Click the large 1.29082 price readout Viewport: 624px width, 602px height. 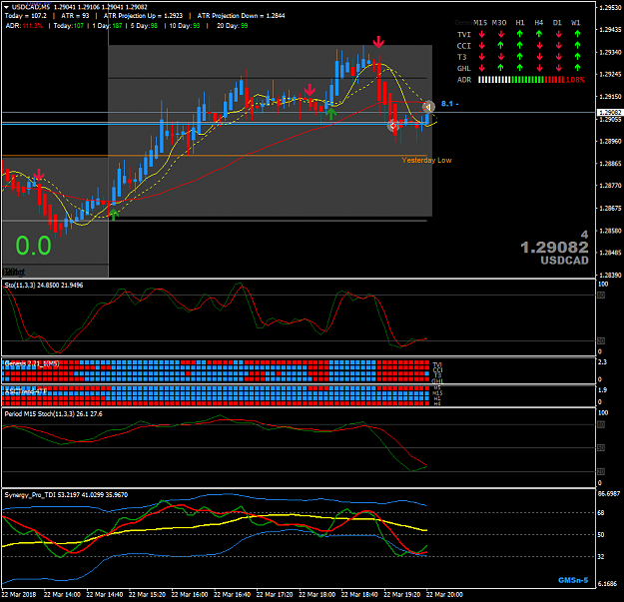(x=554, y=248)
